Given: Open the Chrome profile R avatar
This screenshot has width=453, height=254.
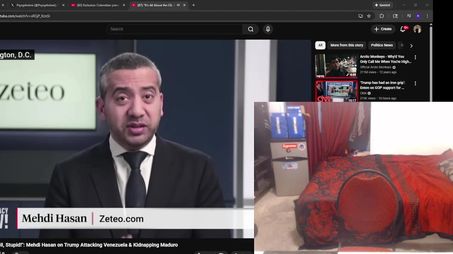Looking at the screenshot, I should [x=418, y=16].
